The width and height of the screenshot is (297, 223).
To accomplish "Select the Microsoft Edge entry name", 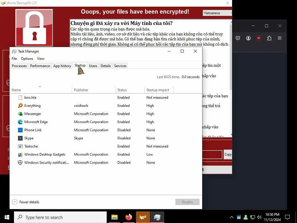I will [x=36, y=122].
